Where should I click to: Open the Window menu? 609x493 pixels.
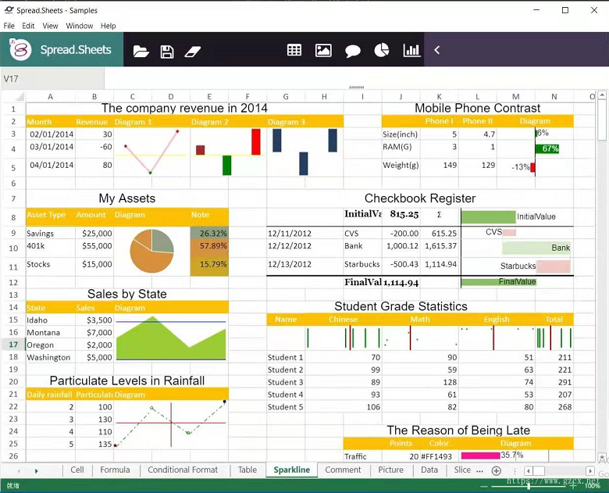(x=79, y=26)
